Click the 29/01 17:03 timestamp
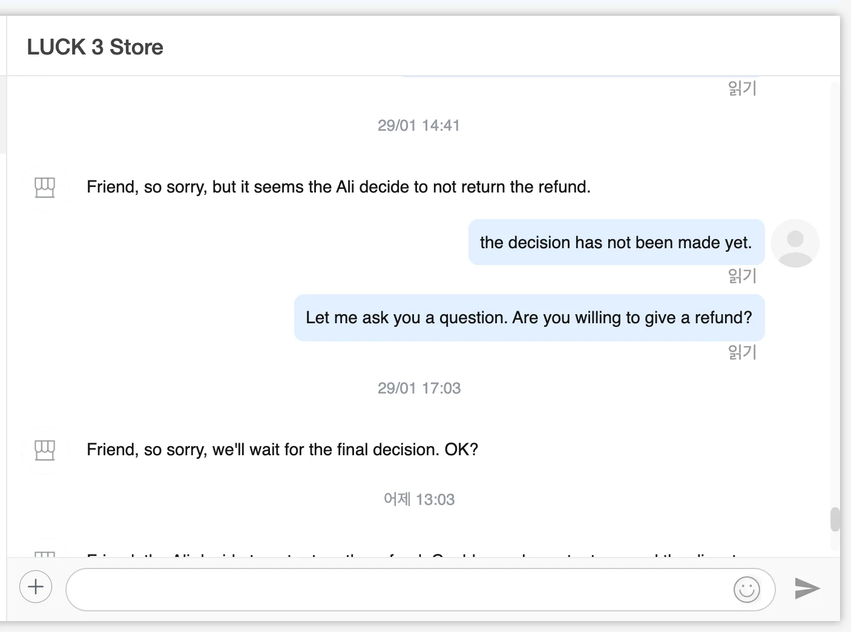The height and width of the screenshot is (632, 851). coord(419,388)
